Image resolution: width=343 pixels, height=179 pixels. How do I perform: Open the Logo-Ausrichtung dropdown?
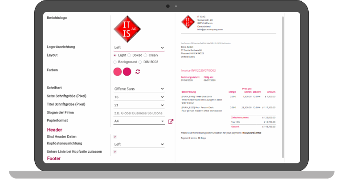point(139,48)
